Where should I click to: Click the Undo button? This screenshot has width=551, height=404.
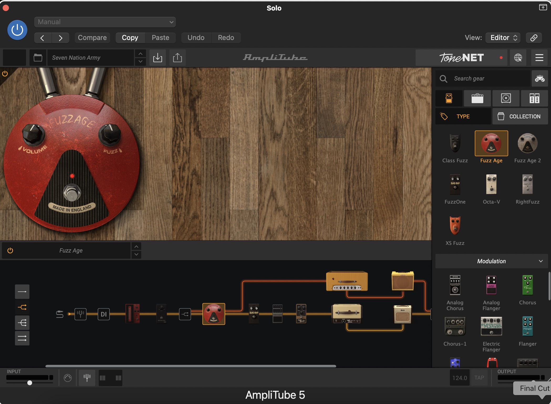coord(196,38)
